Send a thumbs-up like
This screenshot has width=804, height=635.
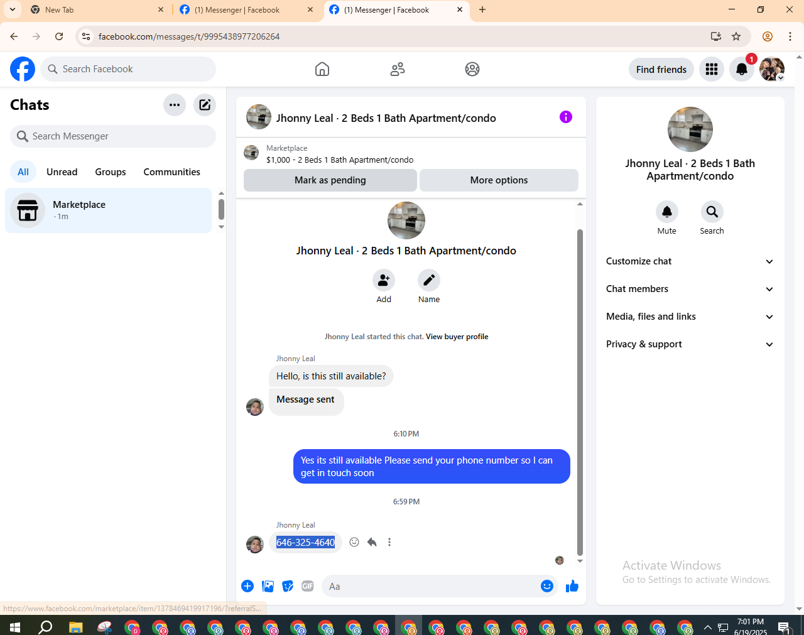[572, 586]
